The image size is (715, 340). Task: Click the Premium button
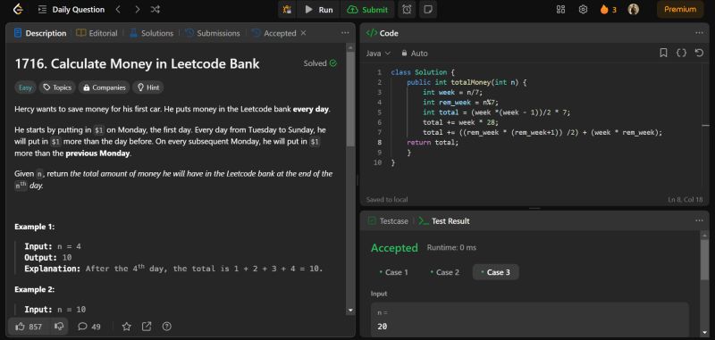click(680, 9)
